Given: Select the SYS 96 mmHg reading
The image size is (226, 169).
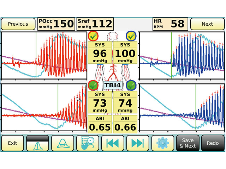Looking at the screenshot, I should (x=100, y=52).
